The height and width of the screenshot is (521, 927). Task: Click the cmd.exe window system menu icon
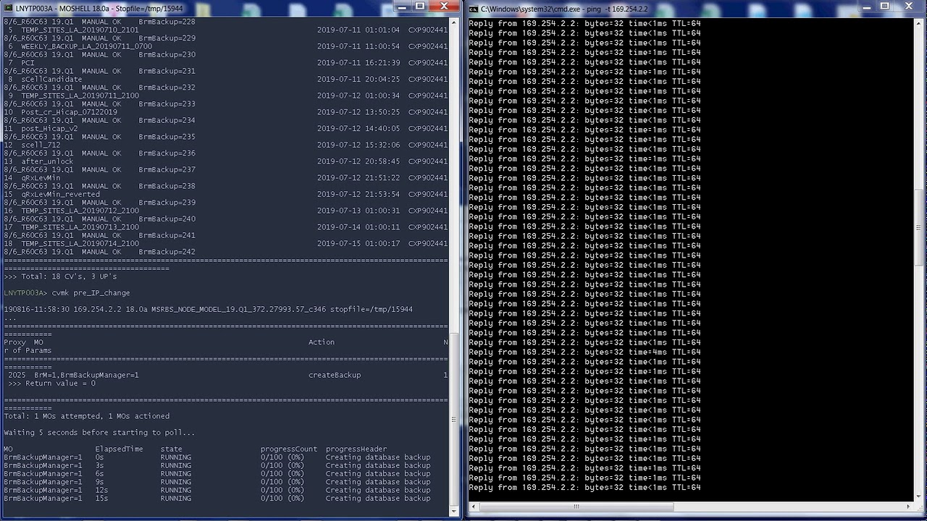click(473, 9)
